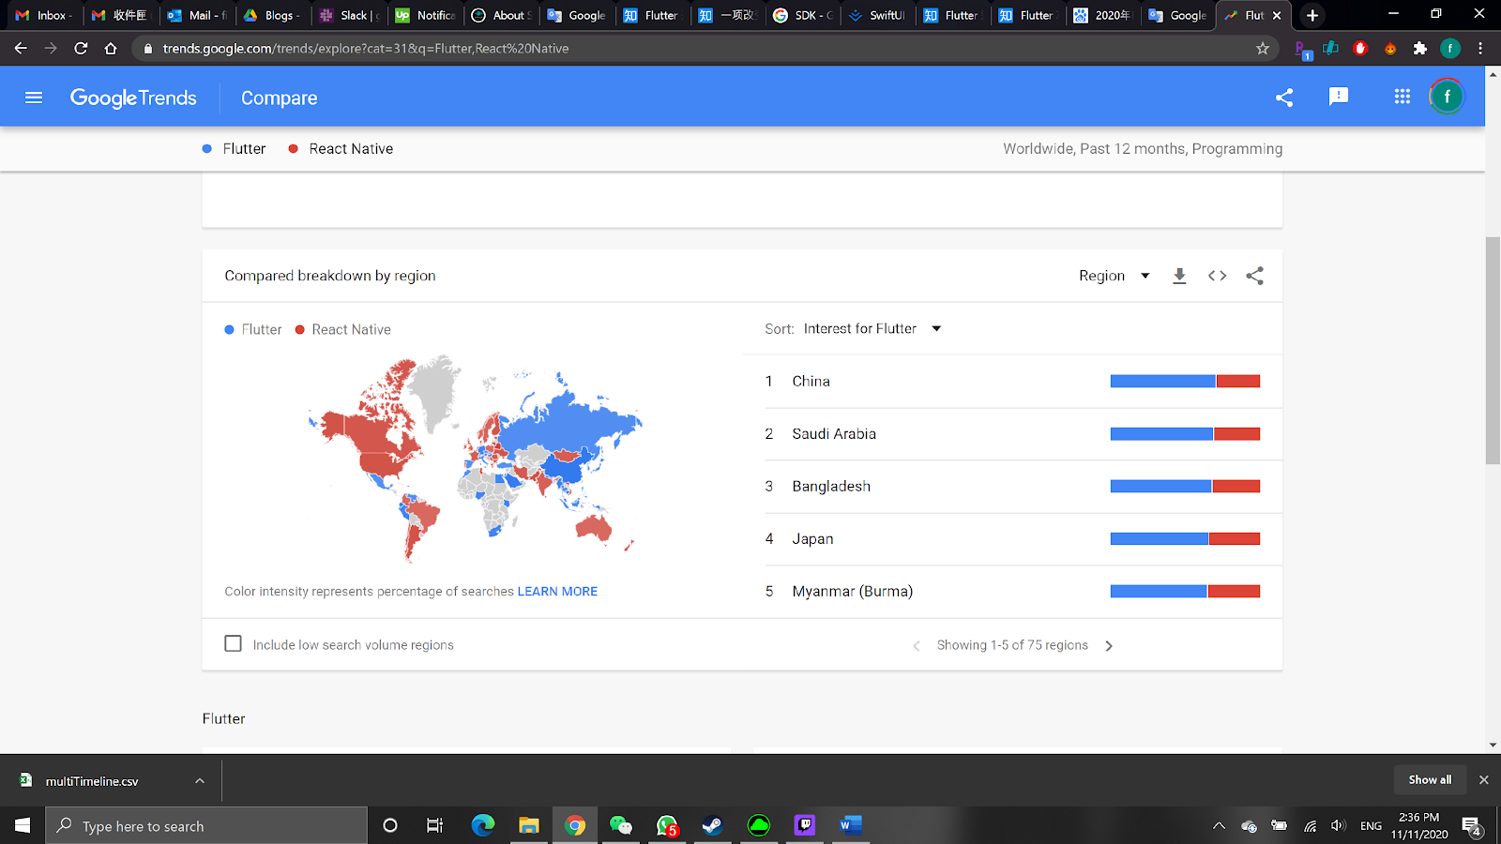View site information via the lock icon
The width and height of the screenshot is (1501, 844).
point(147,49)
